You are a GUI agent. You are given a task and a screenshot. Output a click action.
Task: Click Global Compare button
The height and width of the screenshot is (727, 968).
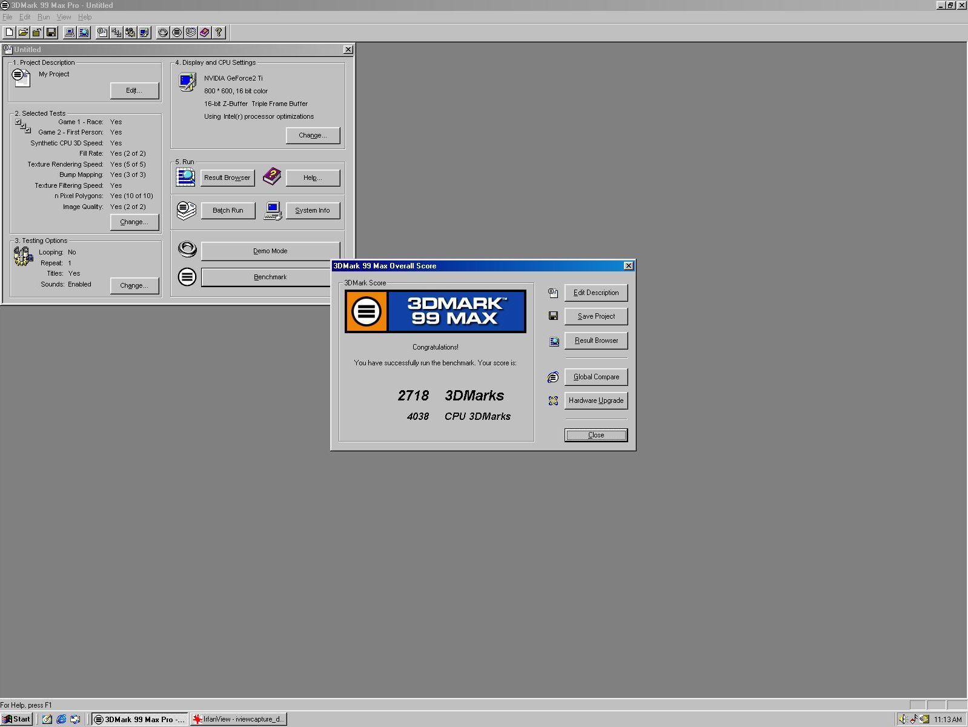(596, 377)
